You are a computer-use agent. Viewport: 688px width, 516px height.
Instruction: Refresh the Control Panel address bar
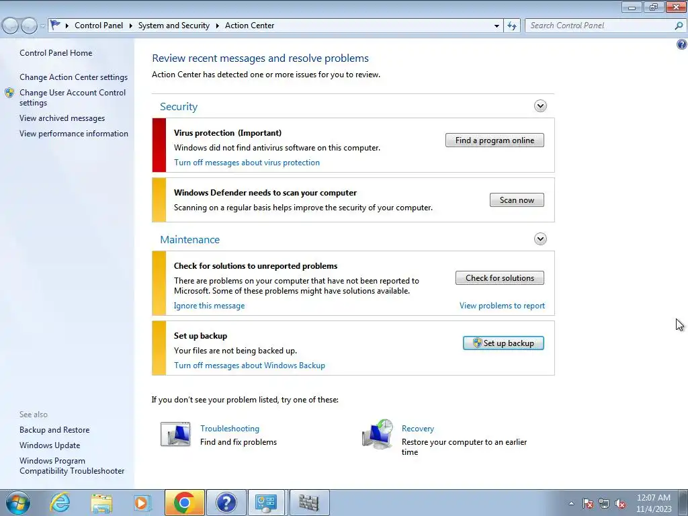[512, 26]
